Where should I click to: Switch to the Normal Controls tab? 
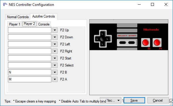[x=18, y=17]
